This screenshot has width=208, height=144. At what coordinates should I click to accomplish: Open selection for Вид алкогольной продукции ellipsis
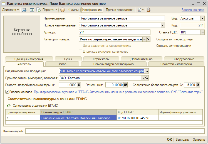(x=147, y=71)
